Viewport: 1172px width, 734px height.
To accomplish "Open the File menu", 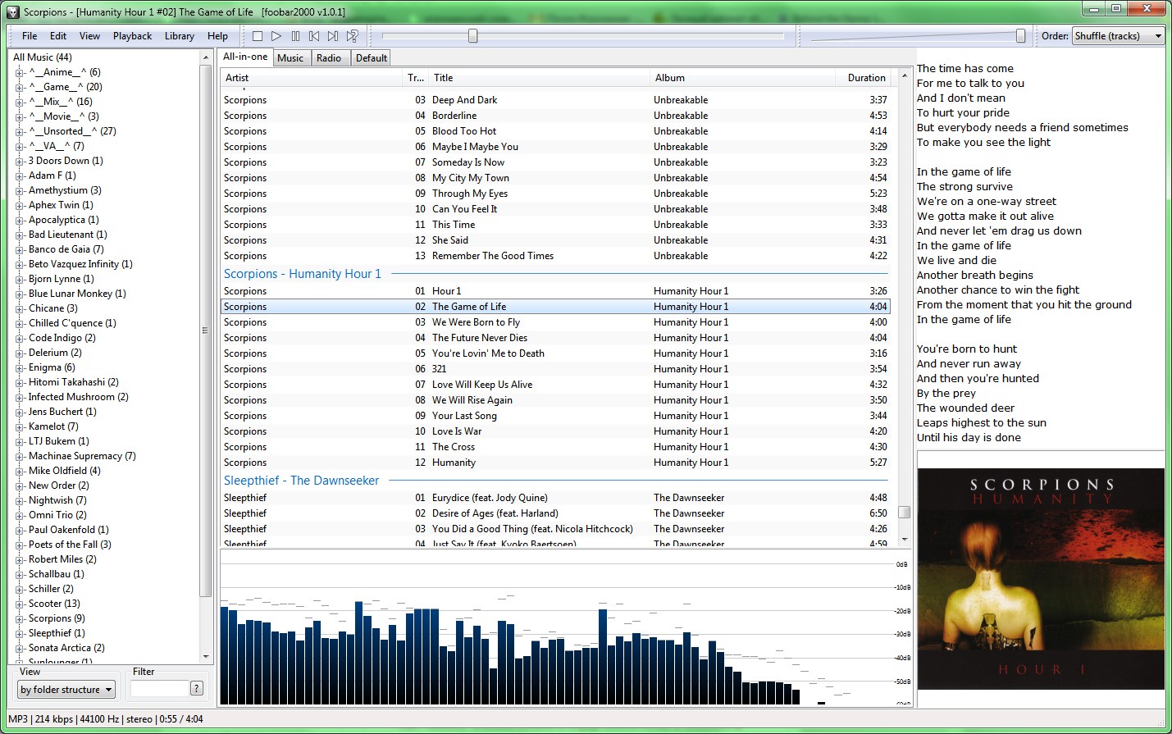I will (x=30, y=36).
